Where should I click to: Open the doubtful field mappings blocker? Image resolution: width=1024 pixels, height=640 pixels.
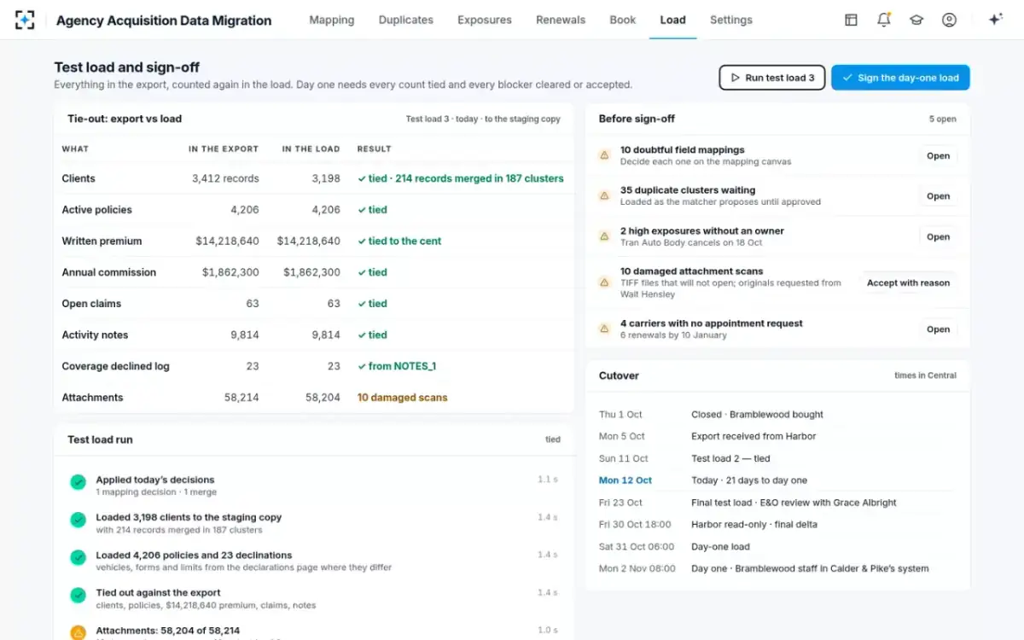point(938,156)
